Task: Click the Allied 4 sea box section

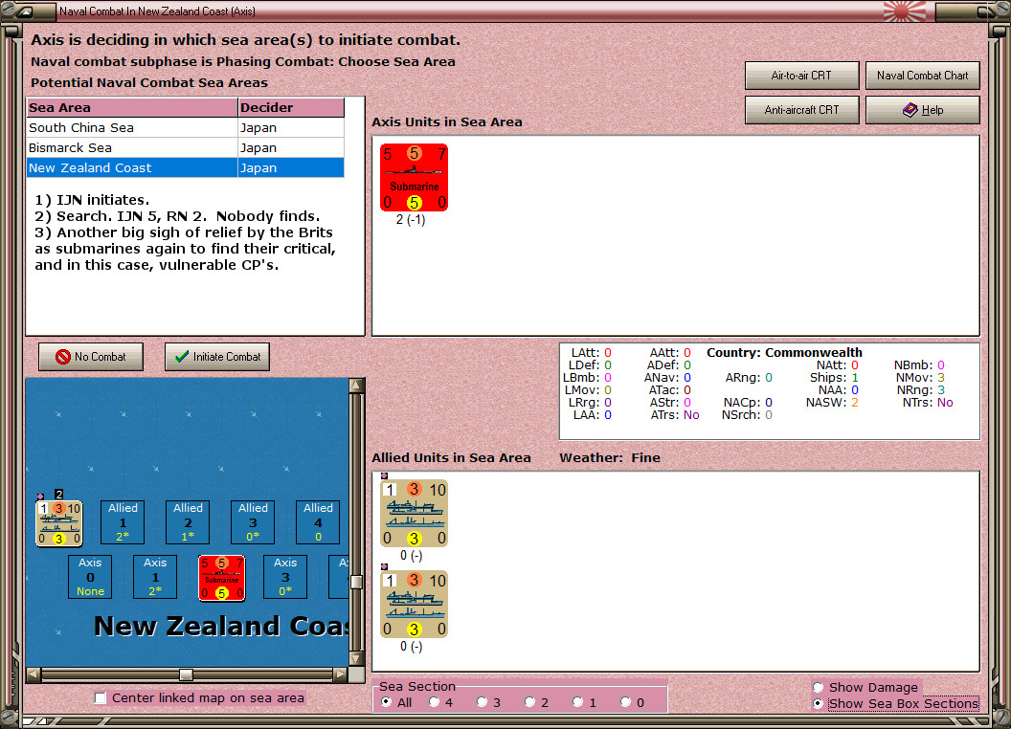Action: (318, 522)
